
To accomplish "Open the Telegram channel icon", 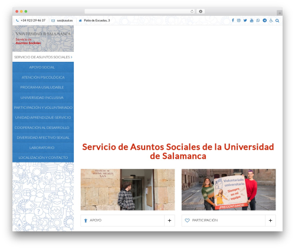I will click(265, 21).
